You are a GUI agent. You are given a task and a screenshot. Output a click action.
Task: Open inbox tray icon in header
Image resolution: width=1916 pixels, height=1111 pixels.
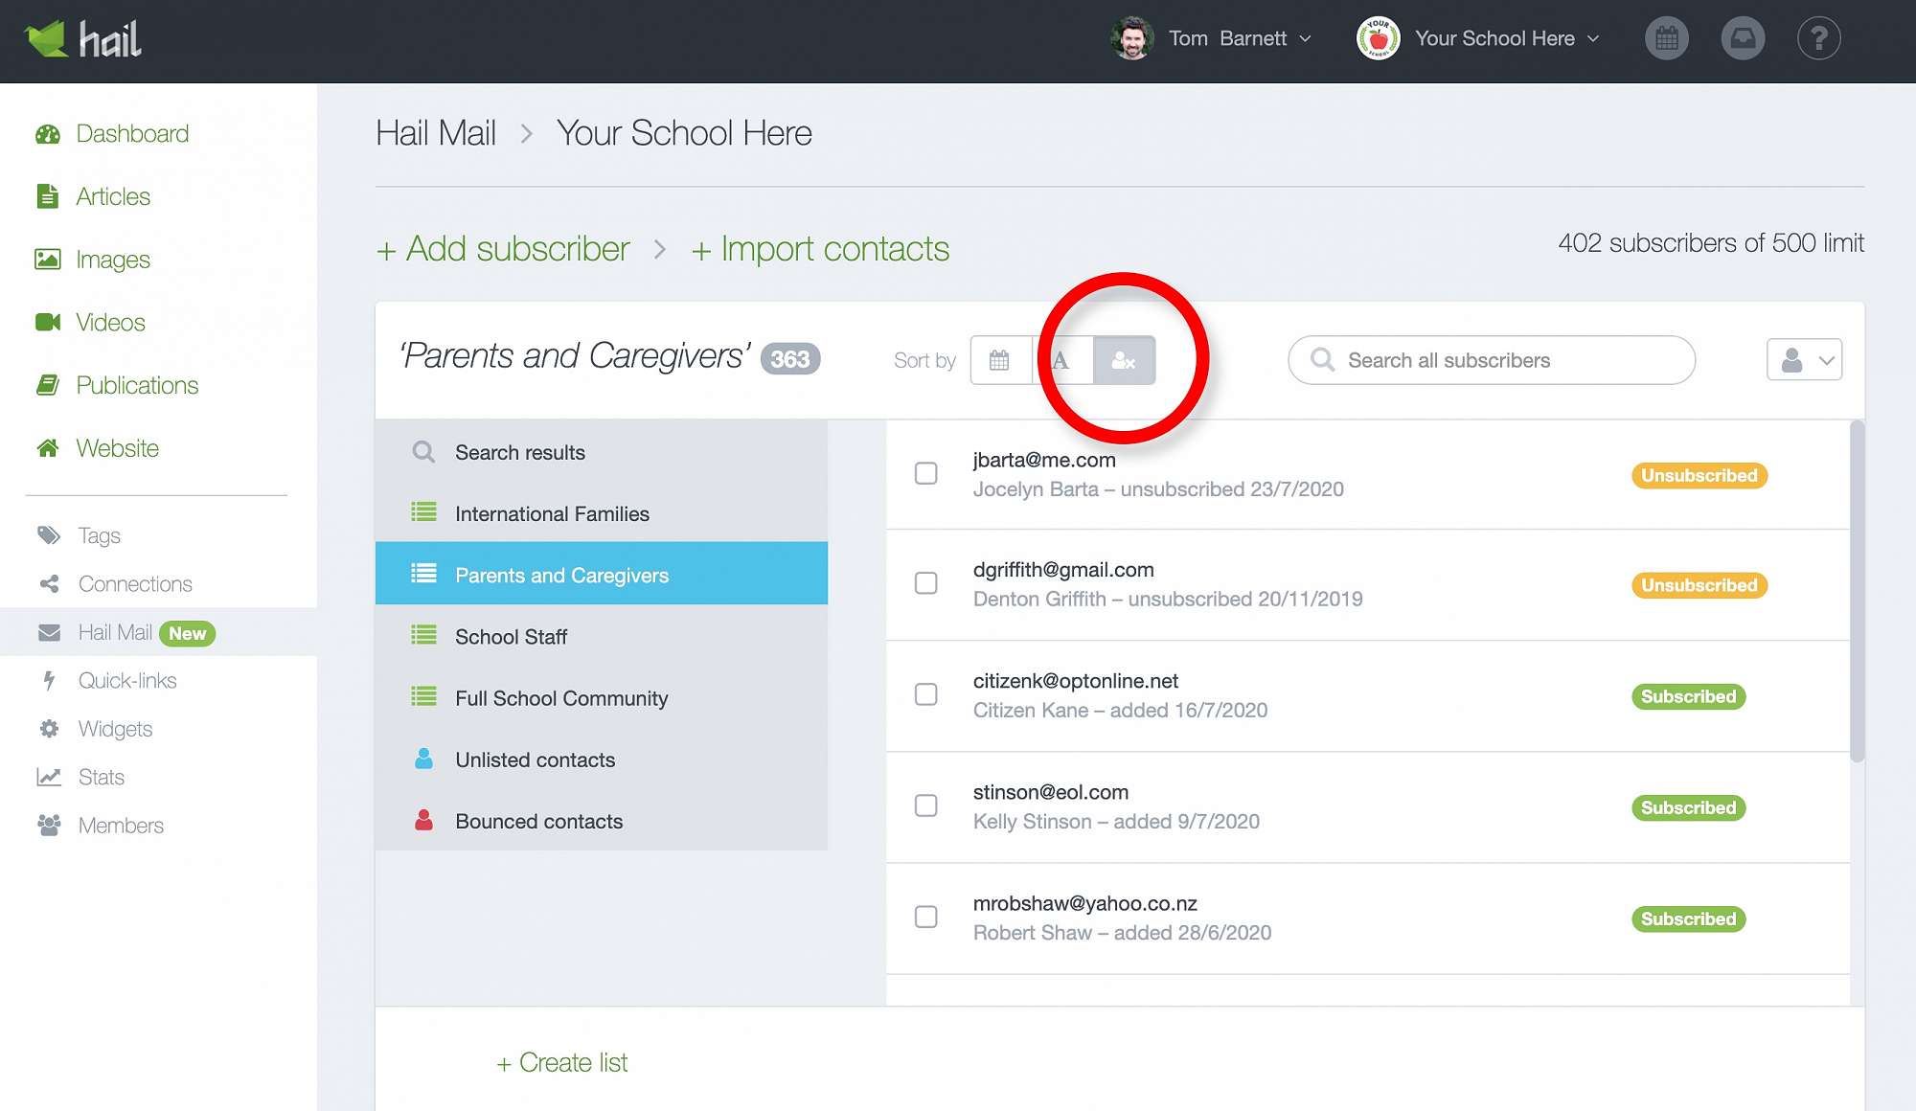1742,39
